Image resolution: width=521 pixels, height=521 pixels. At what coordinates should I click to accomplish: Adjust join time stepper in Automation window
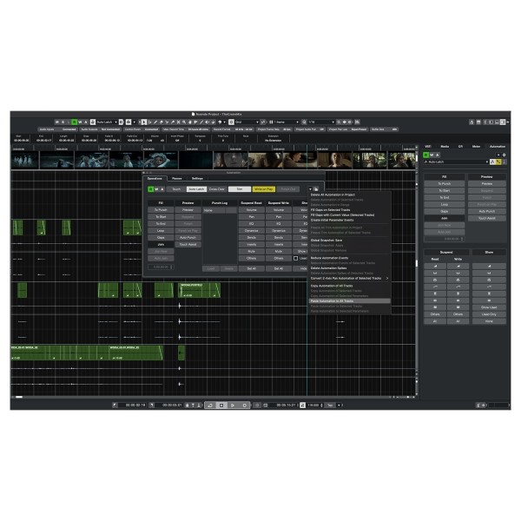pyautogui.click(x=171, y=267)
